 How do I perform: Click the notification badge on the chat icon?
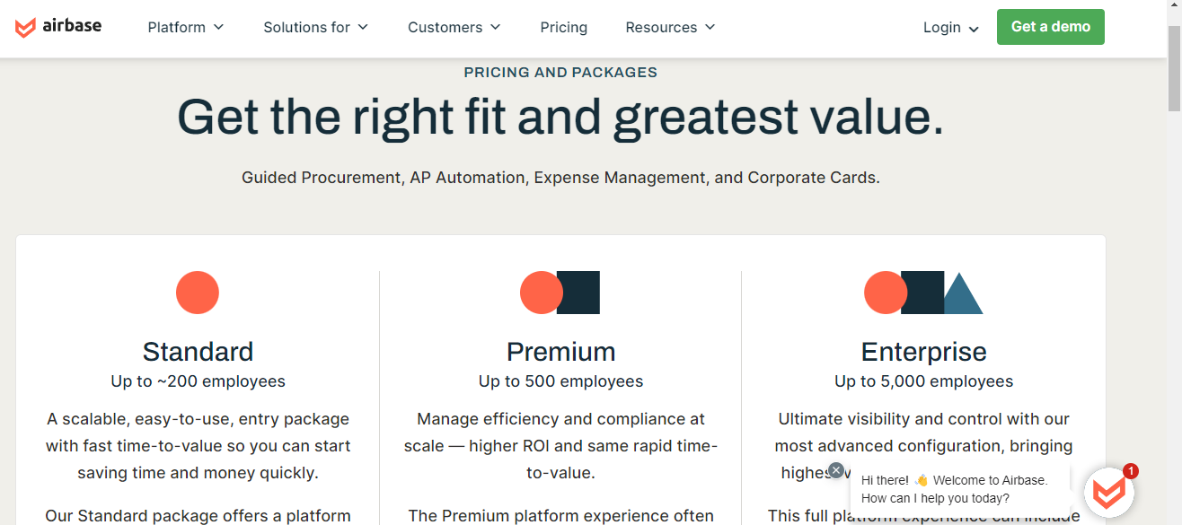(x=1131, y=470)
